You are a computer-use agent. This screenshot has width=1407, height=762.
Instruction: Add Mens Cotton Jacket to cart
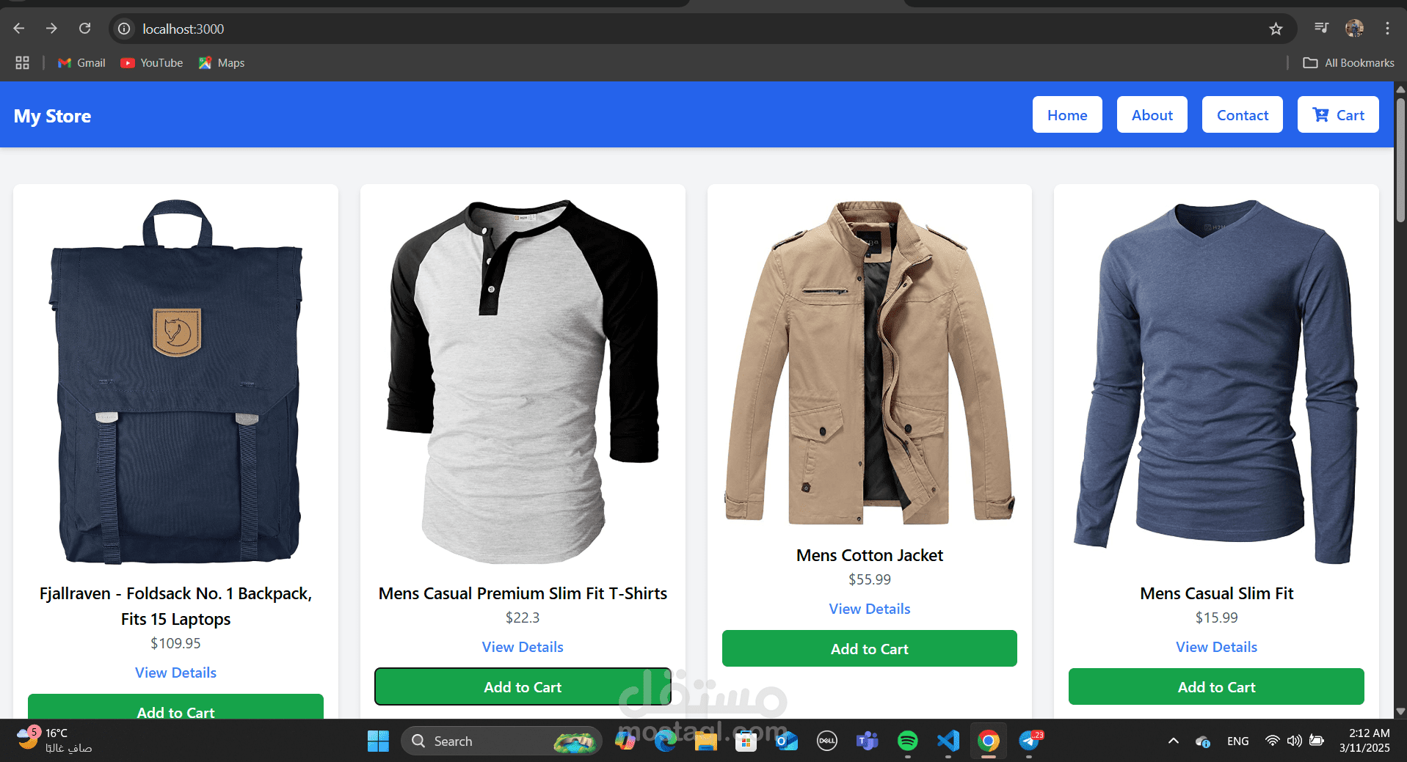coord(870,648)
